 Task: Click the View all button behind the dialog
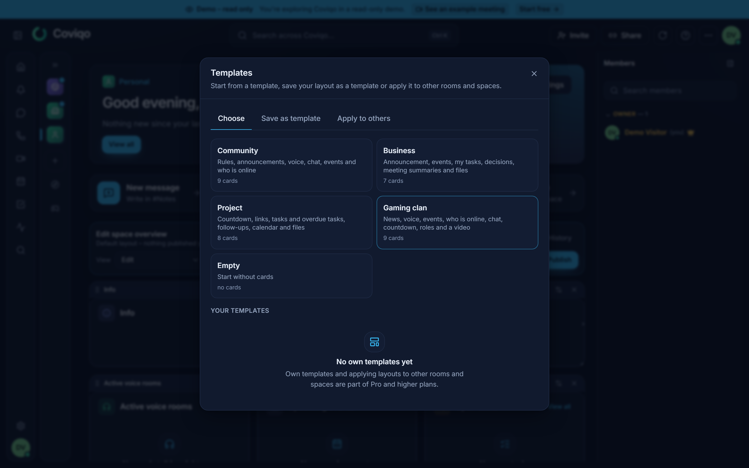[x=121, y=145]
